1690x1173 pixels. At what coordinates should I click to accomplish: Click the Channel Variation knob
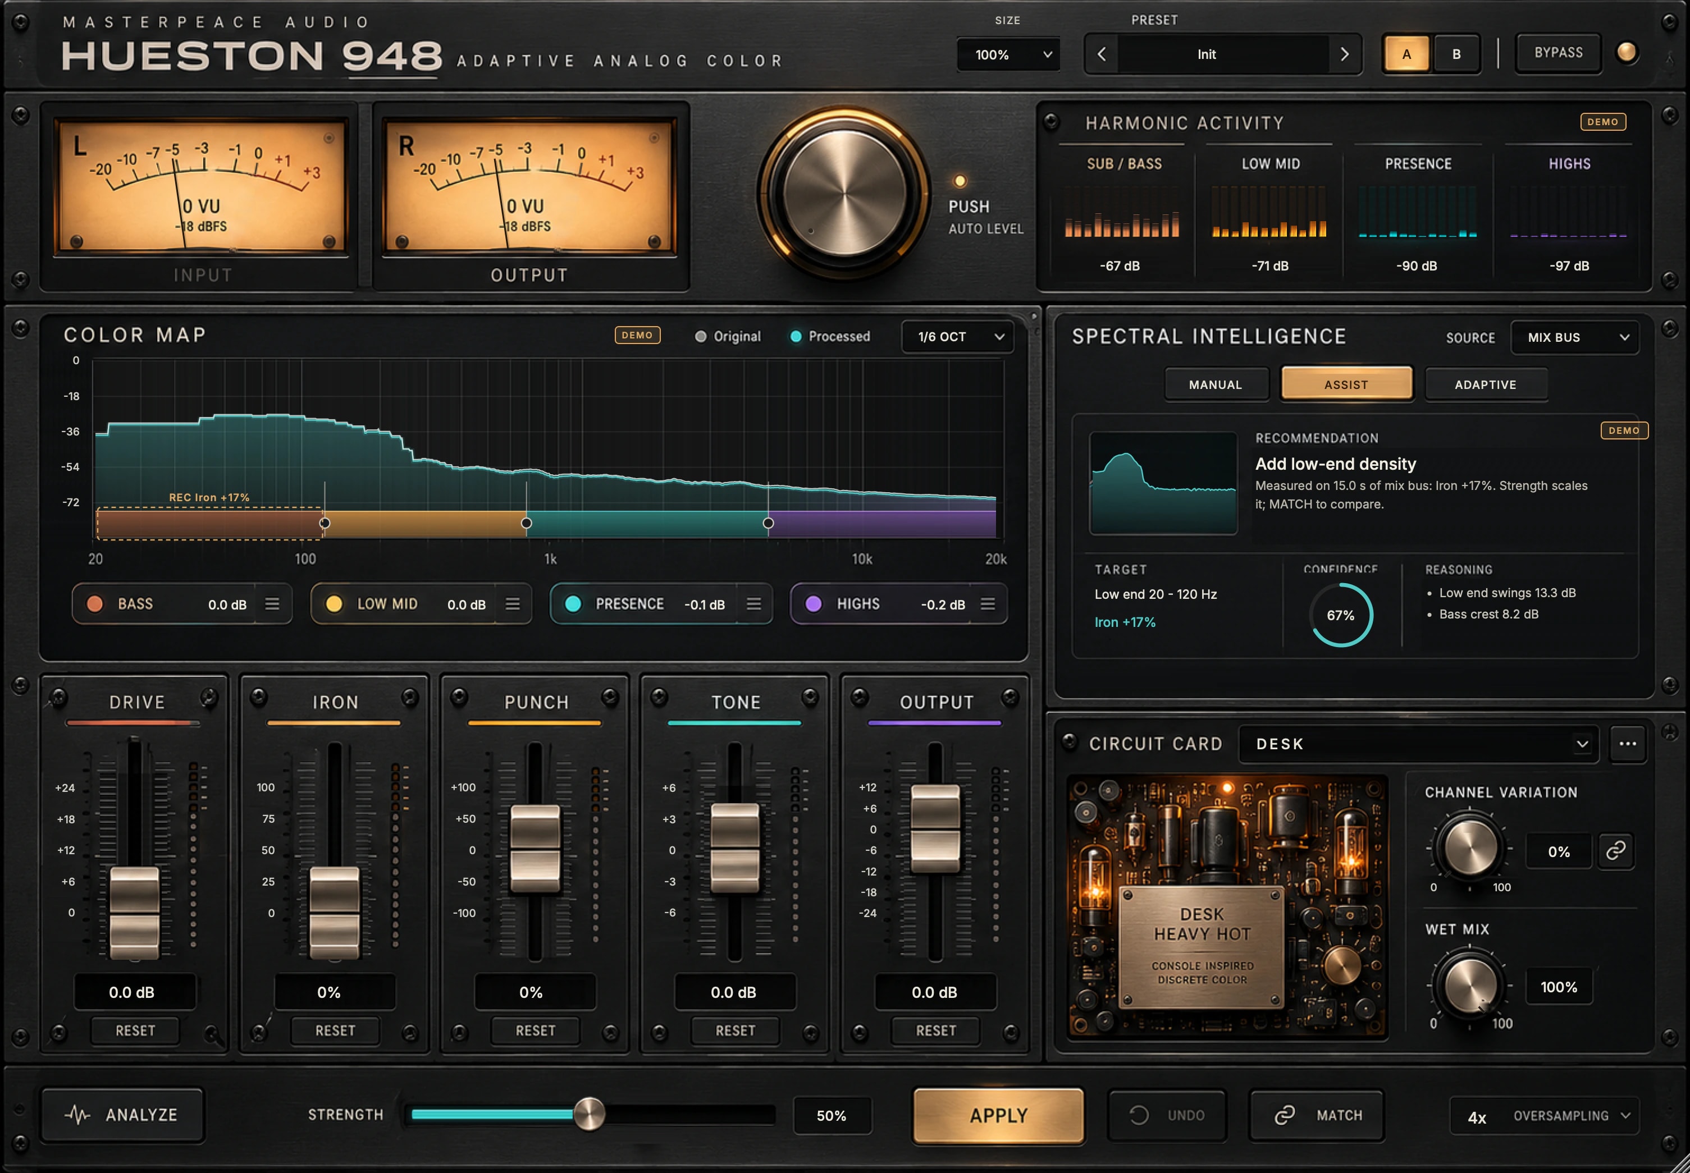click(1469, 847)
